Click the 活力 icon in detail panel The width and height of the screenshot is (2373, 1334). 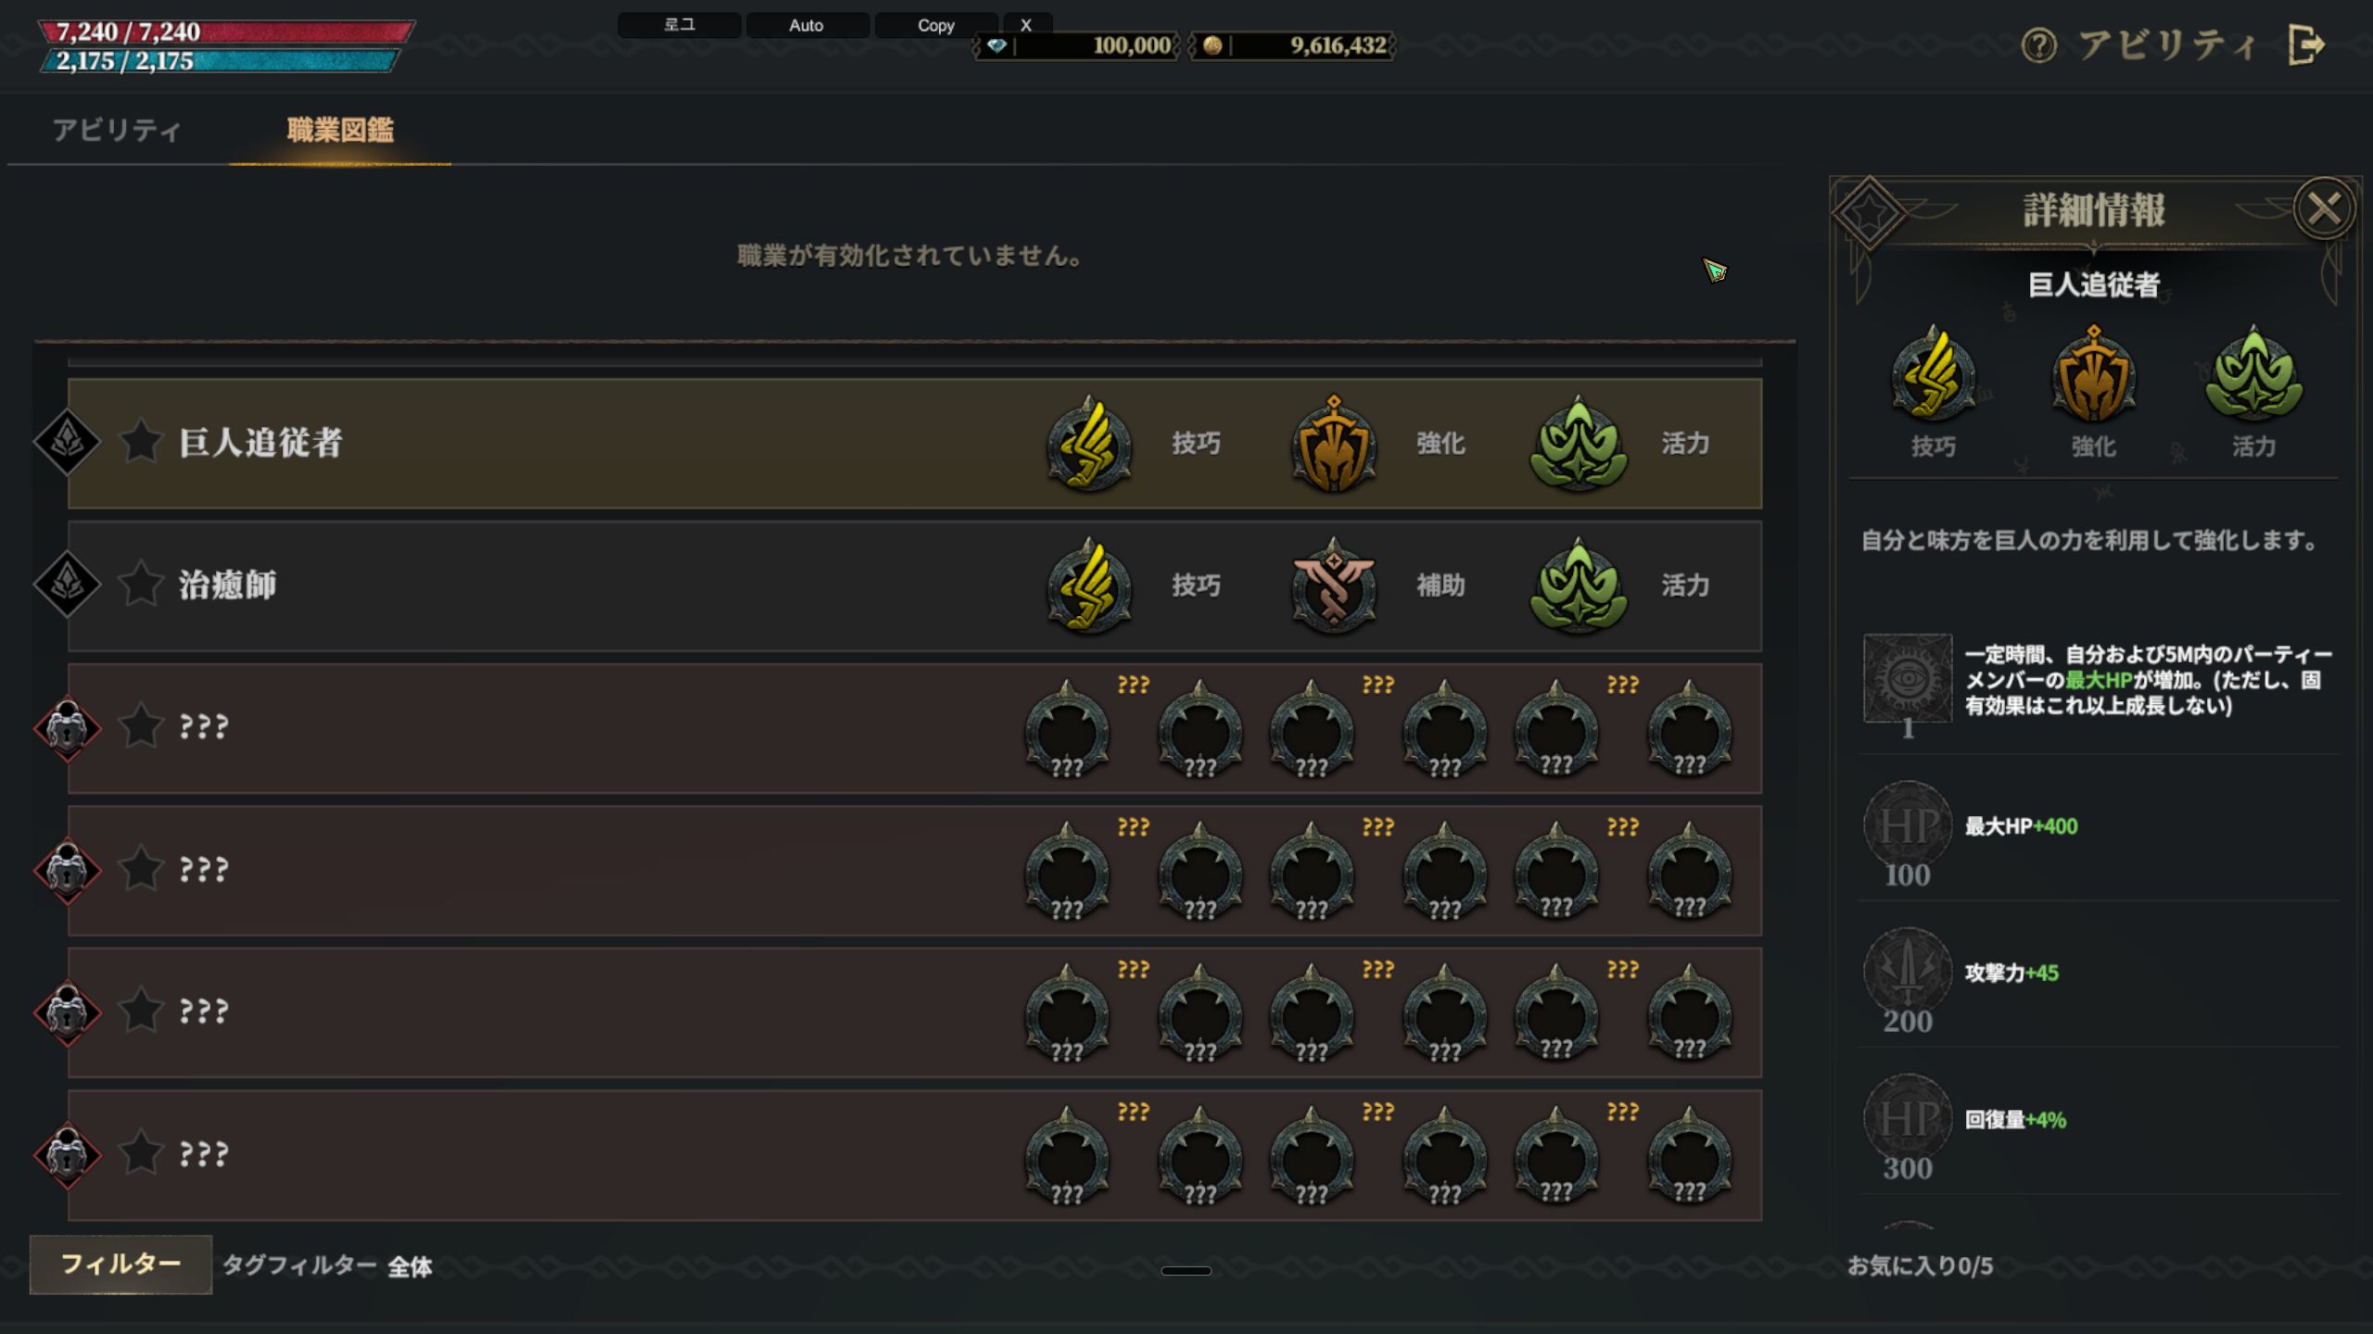coord(2253,374)
